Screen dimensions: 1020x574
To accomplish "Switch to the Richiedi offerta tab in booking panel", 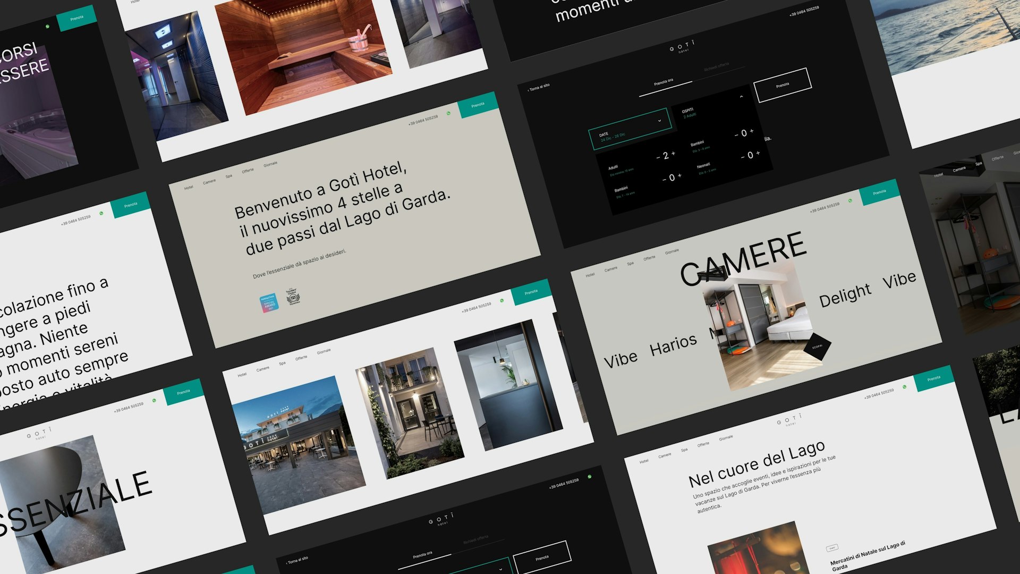I will click(716, 66).
